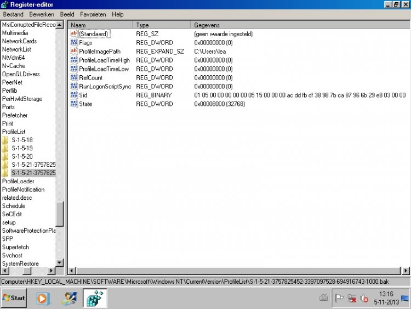Click the tree pane scroll-left arrow
Image resolution: width=411 pixels, height=309 pixels.
pyautogui.click(x=5, y=271)
